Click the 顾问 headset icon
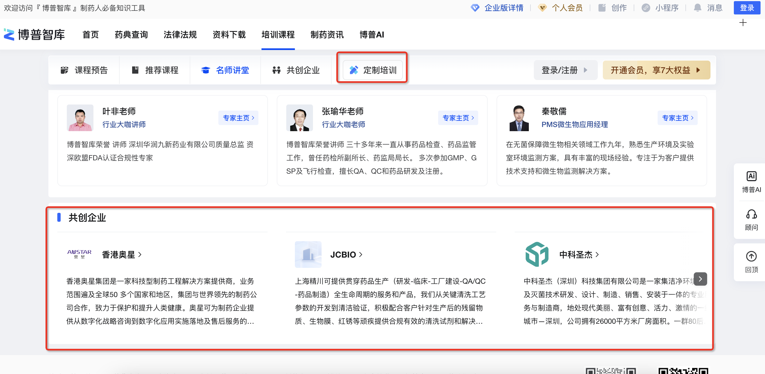Viewport: 765px width, 374px height. coord(751,214)
